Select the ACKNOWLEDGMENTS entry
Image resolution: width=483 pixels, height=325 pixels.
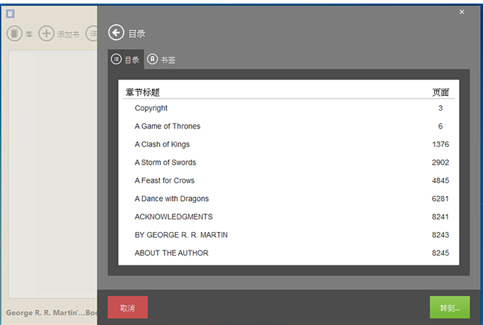173,216
